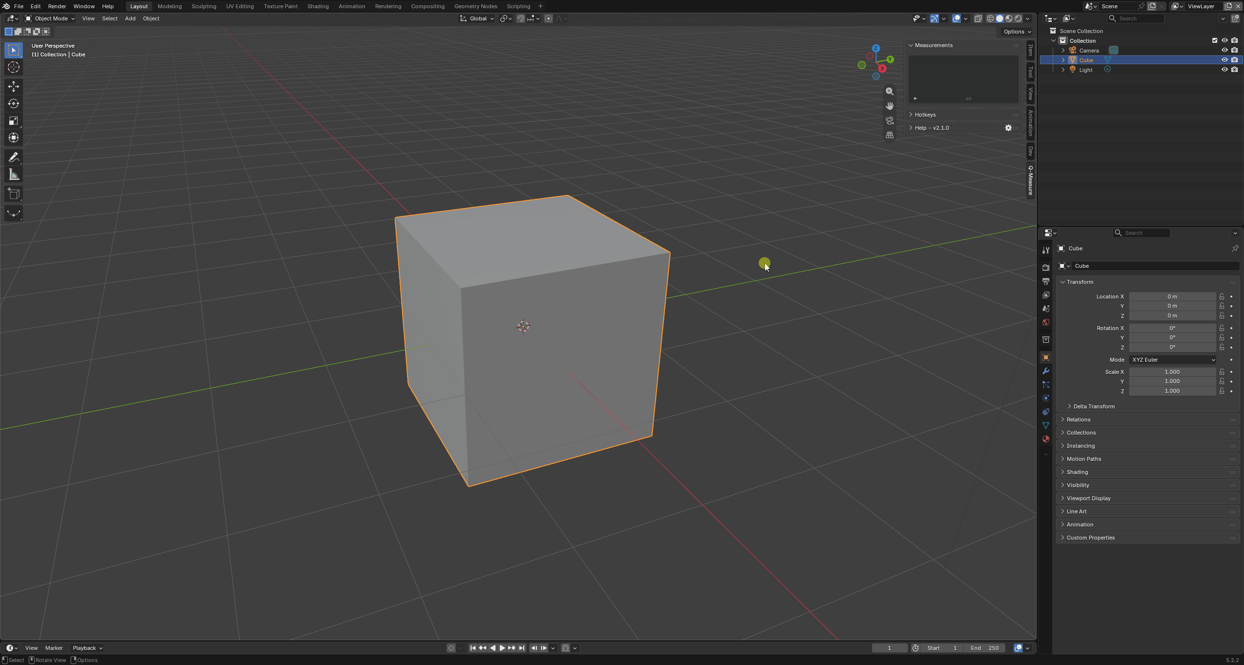Click the Scale X value field
The width and height of the screenshot is (1244, 665).
coord(1172,372)
